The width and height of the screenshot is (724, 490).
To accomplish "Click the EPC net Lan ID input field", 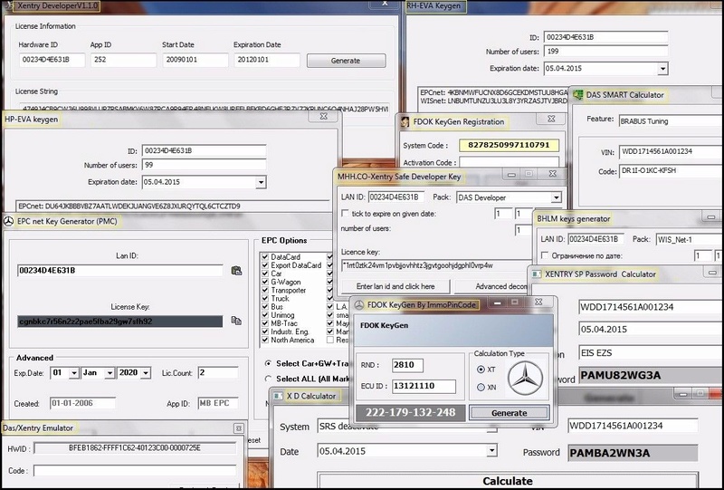I will point(120,271).
